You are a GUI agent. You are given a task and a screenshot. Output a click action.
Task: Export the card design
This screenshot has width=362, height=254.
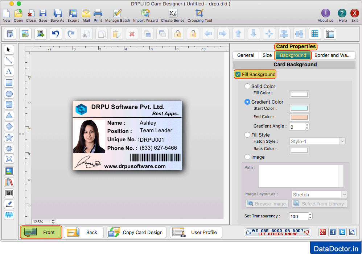click(73, 13)
